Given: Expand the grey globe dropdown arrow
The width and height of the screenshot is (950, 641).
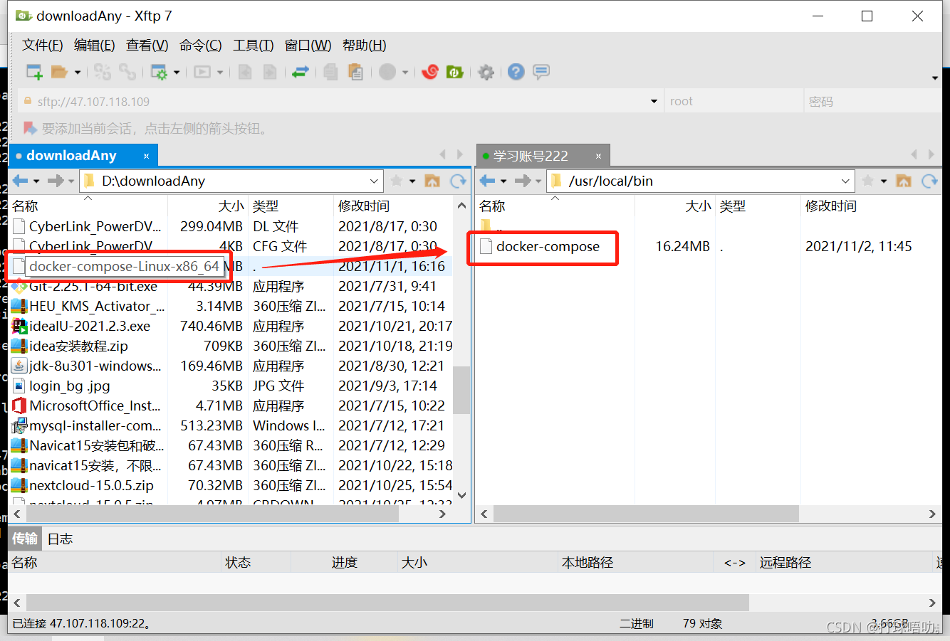Looking at the screenshot, I should tap(405, 72).
